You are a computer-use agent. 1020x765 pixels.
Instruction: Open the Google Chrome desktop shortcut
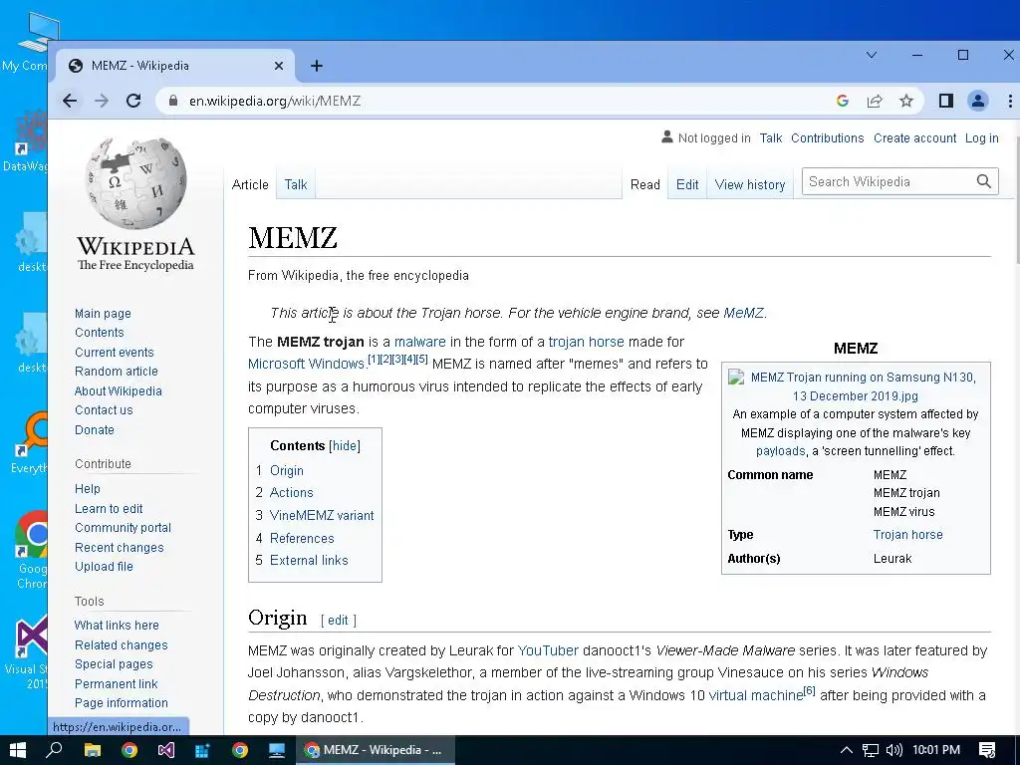tap(31, 550)
